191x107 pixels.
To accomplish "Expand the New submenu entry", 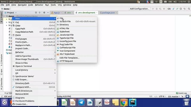I will pos(34,18).
